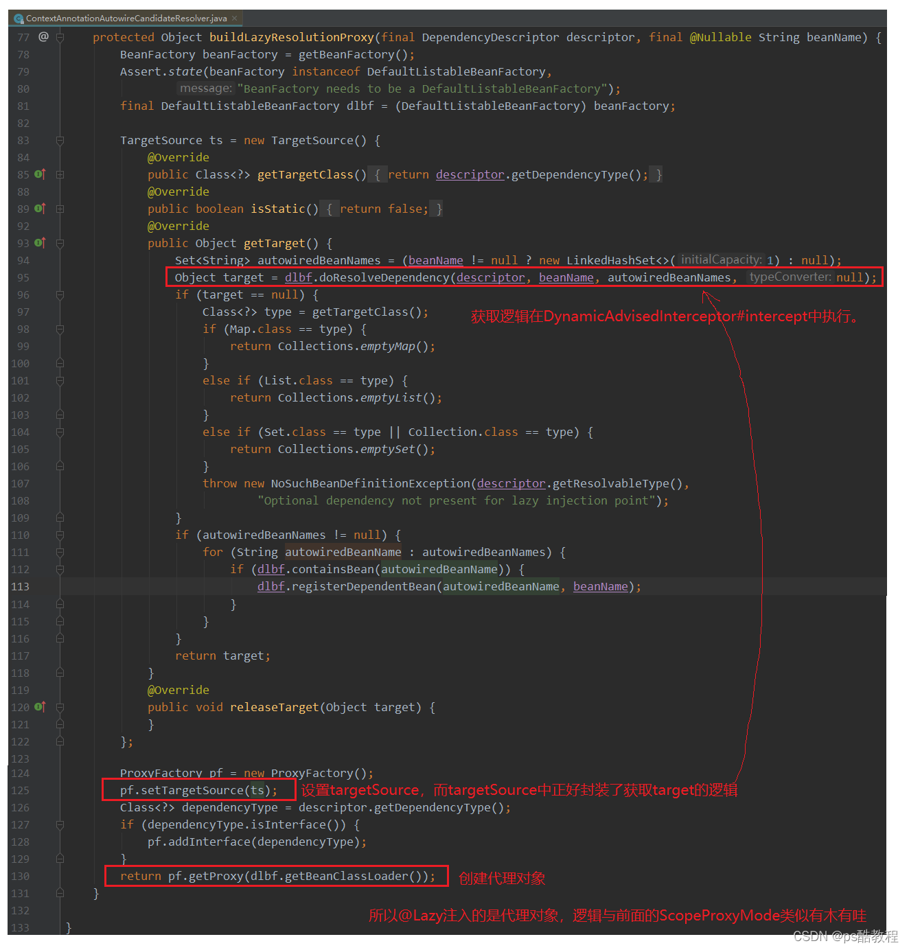This screenshot has height=950, width=909.
Task: Click the string "Optional dependency not present for lazy injection point"
Action: click(x=457, y=500)
